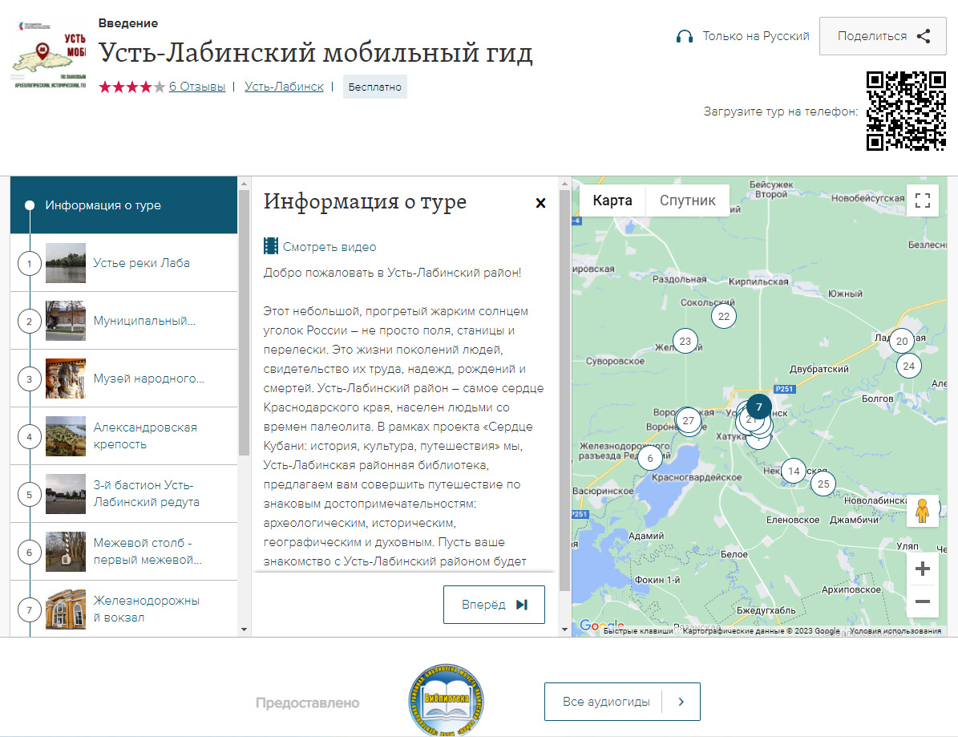
Task: Click the Поделиться button
Action: point(882,36)
